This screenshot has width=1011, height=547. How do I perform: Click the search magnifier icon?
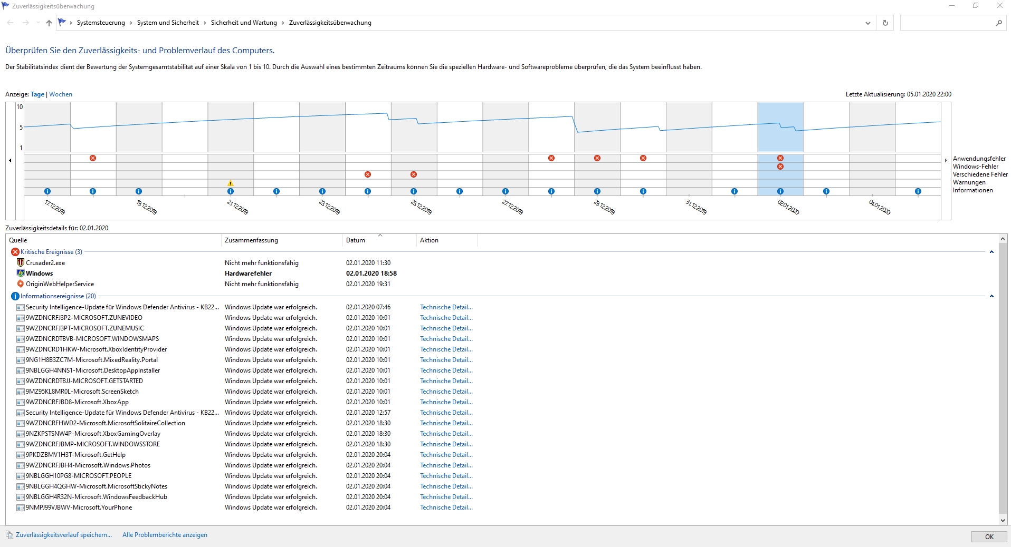click(x=999, y=23)
